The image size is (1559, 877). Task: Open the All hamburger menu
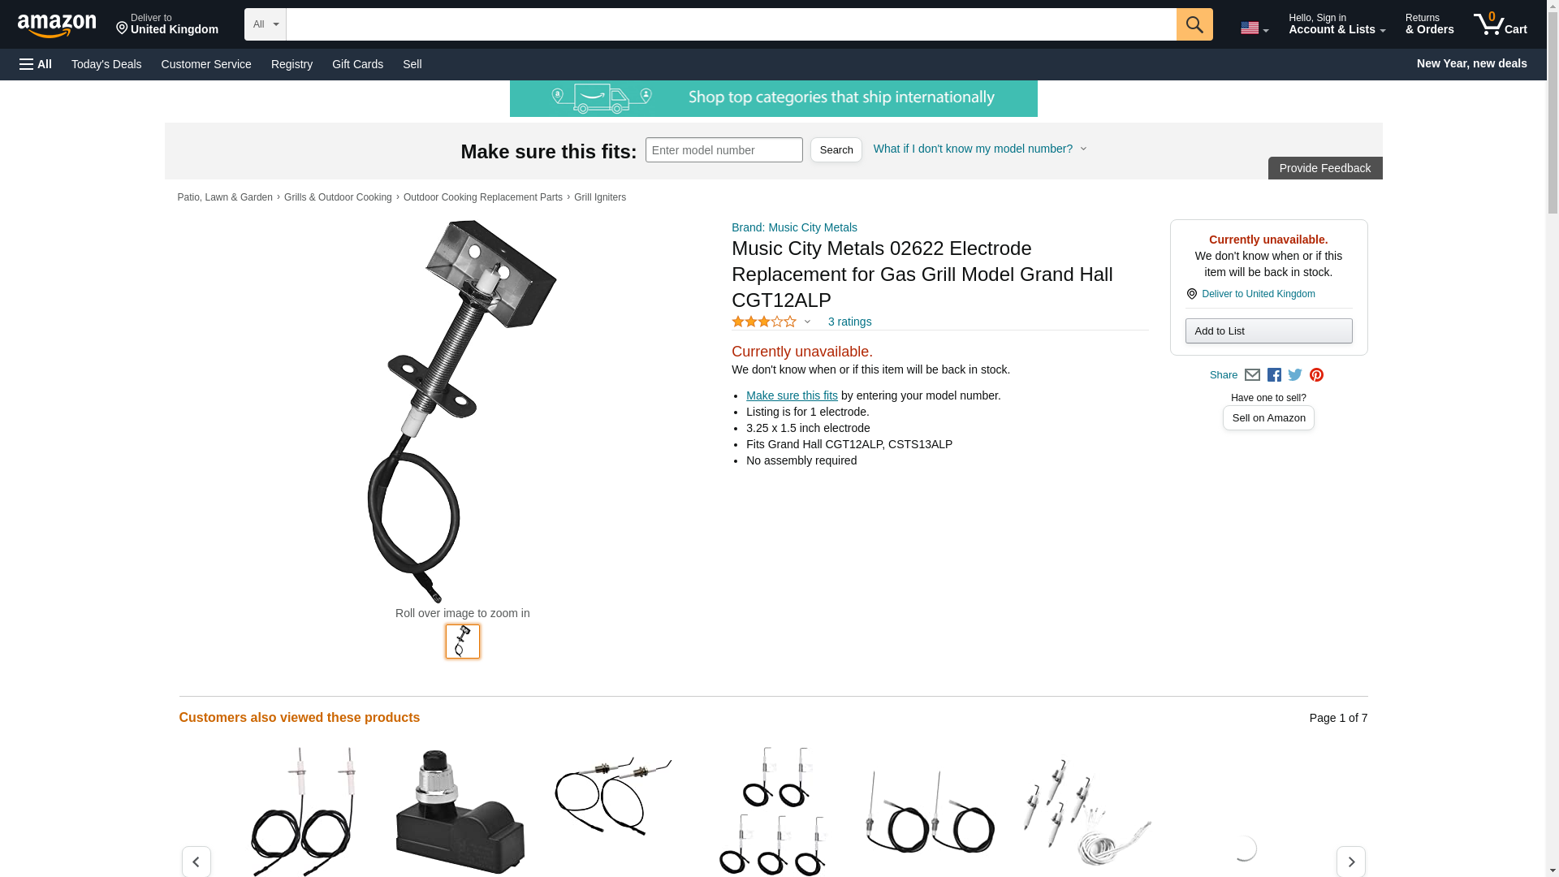click(x=36, y=64)
